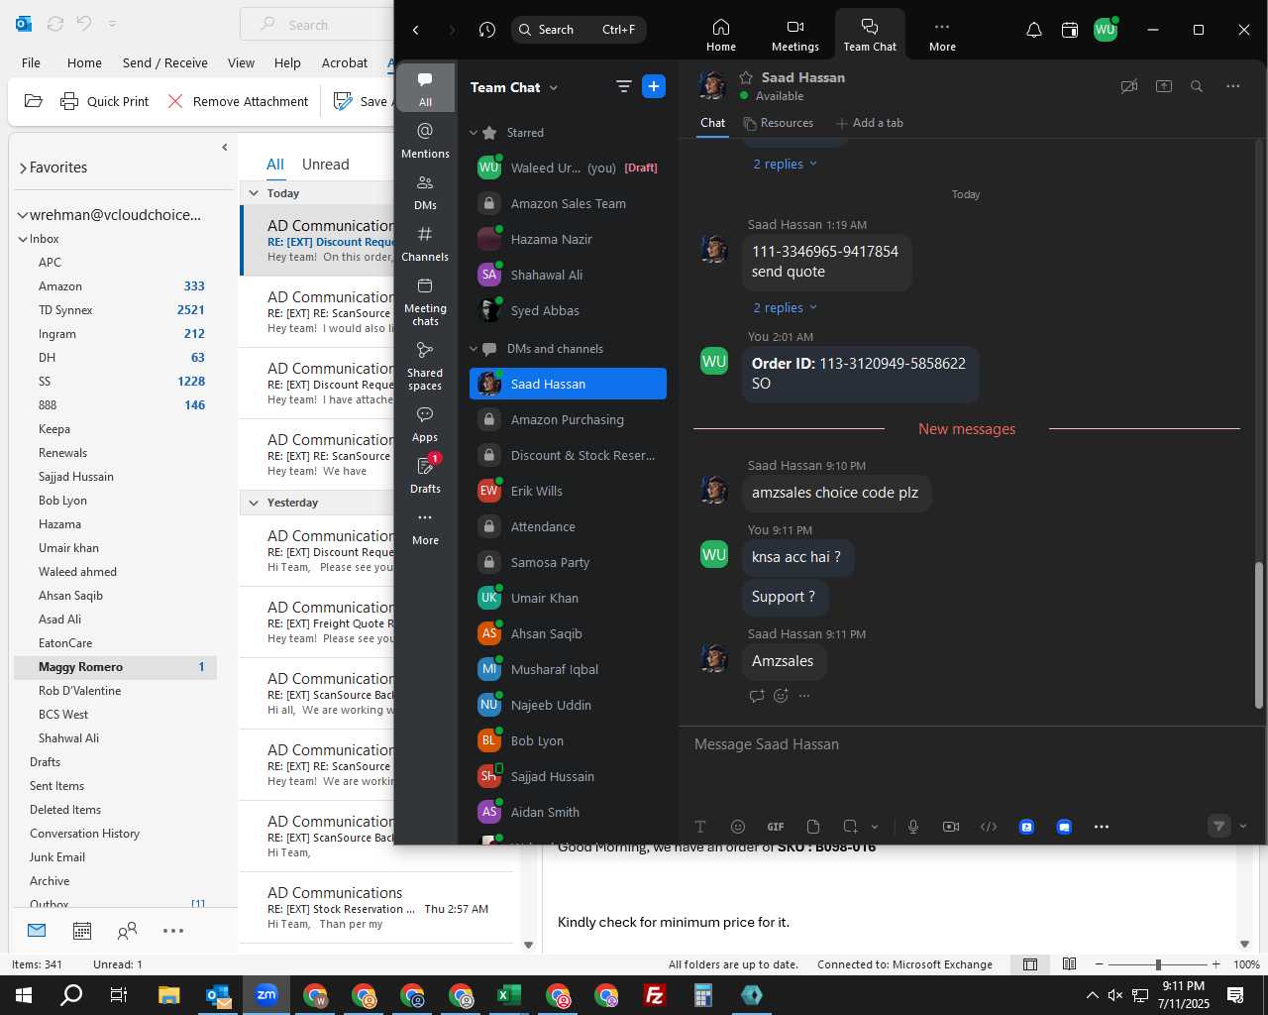Open the Team Chat title dropdown
The width and height of the screenshot is (1268, 1015).
[x=554, y=87]
